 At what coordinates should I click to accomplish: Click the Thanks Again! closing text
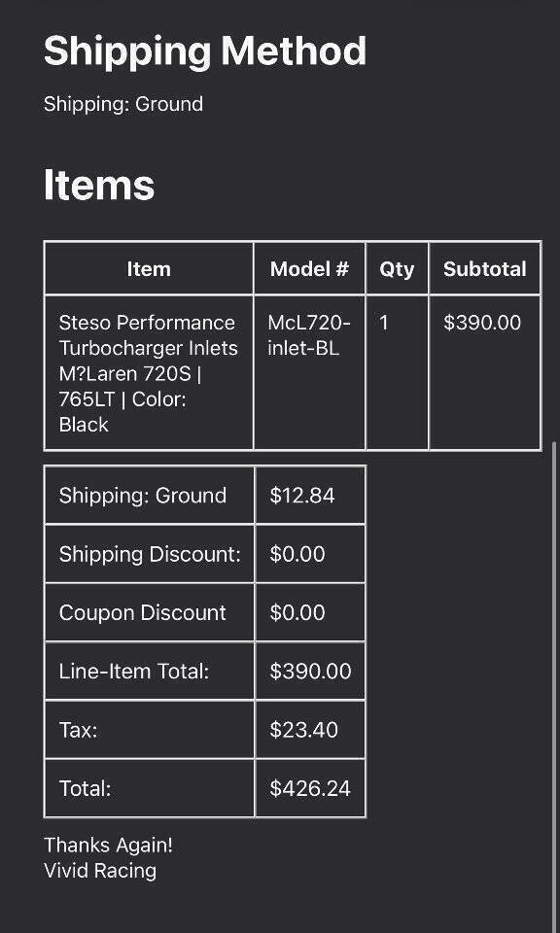[x=108, y=845]
